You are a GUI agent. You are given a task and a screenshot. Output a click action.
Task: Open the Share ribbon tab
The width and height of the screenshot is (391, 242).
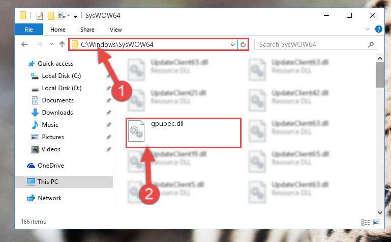point(87,30)
